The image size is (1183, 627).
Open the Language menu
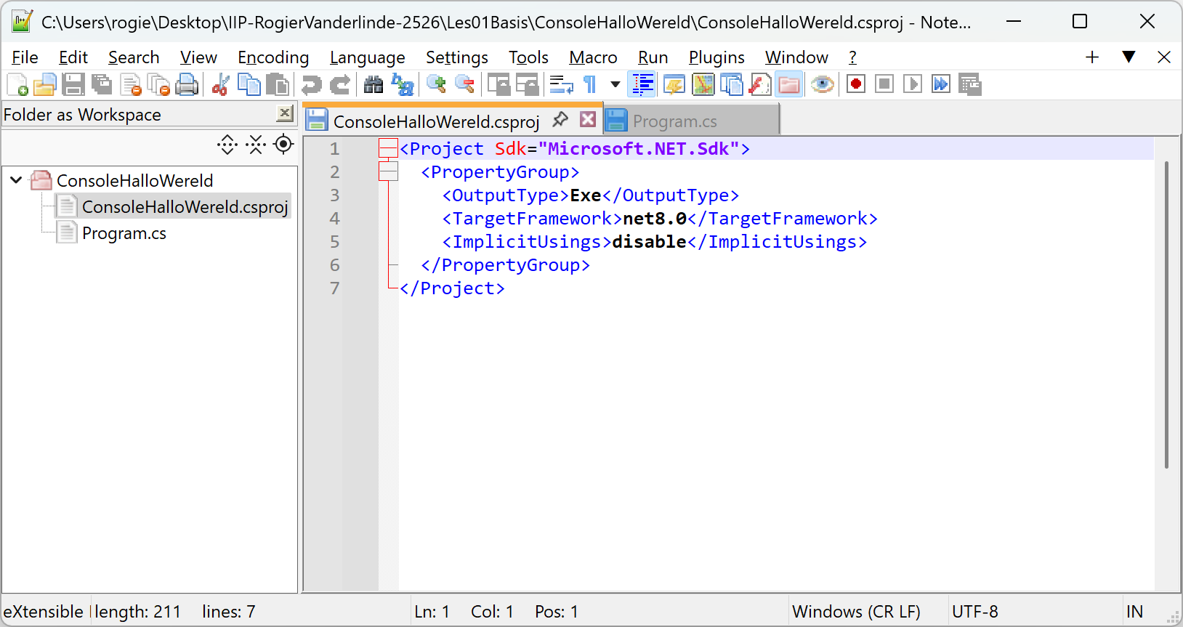368,57
